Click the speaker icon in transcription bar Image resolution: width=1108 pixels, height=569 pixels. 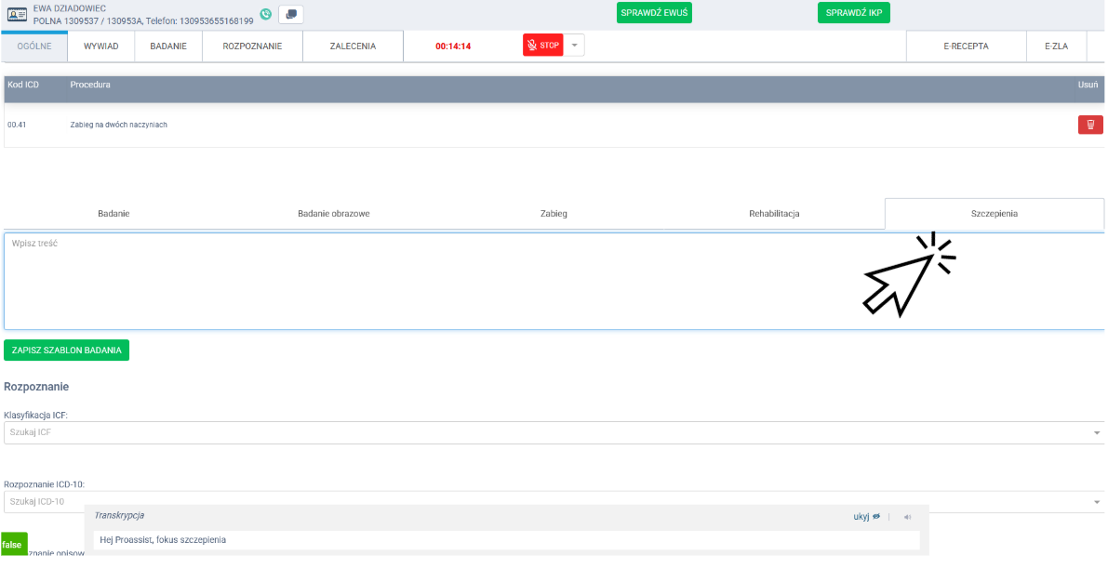coord(907,517)
